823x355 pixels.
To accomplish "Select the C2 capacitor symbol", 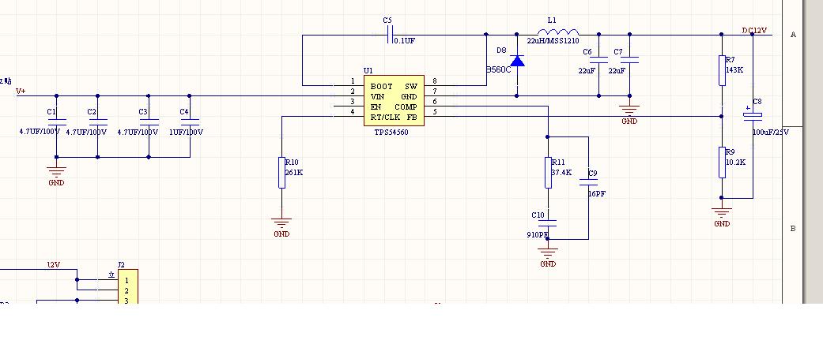I will 97,121.
